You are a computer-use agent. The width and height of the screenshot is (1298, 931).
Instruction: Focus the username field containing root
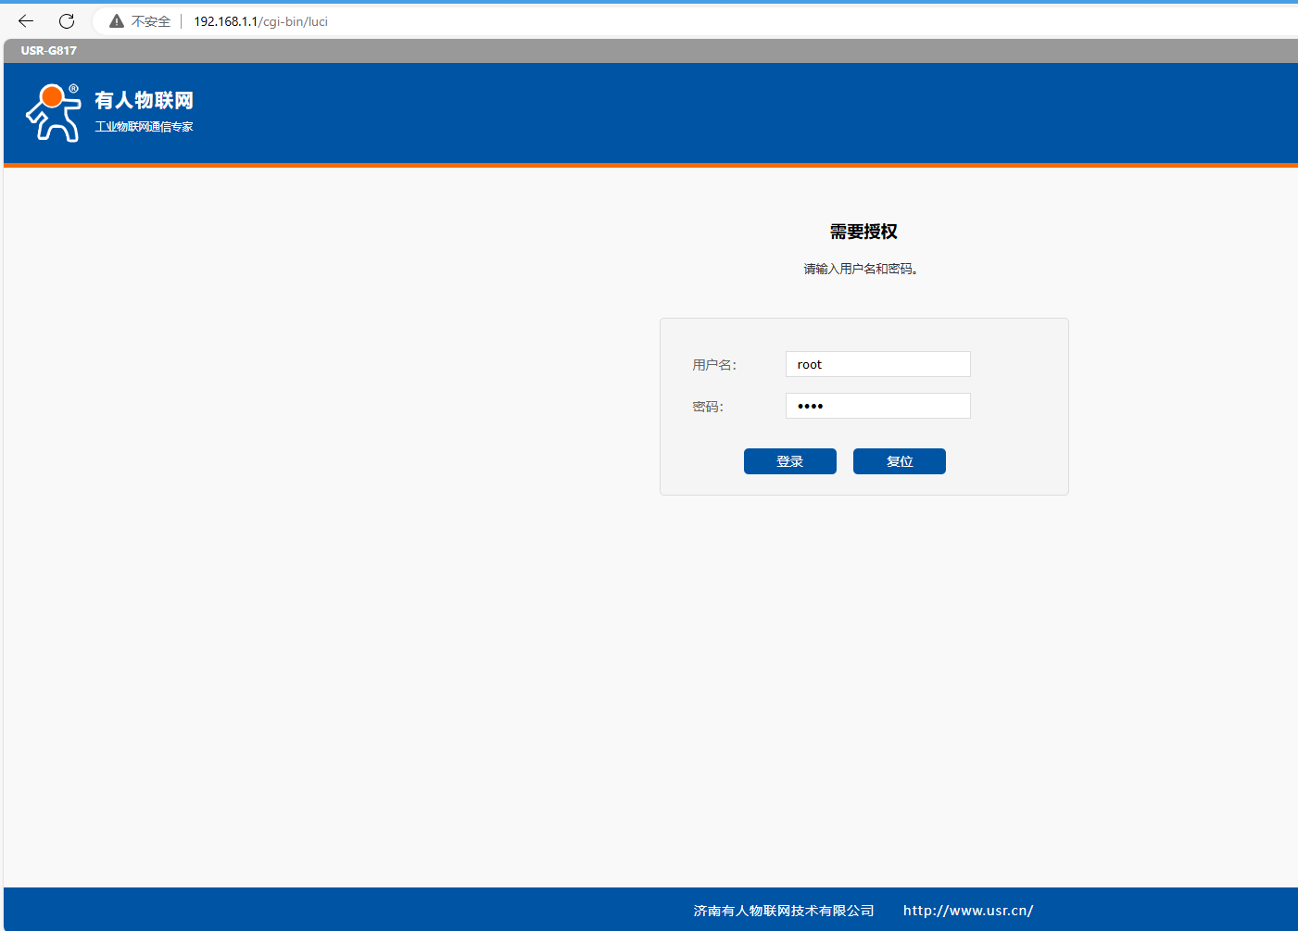877,364
